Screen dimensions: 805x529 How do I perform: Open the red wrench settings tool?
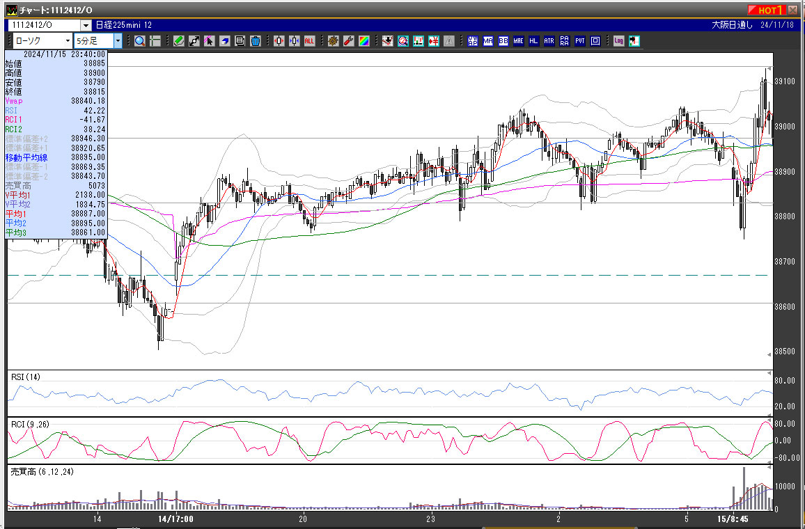pyautogui.click(x=349, y=41)
